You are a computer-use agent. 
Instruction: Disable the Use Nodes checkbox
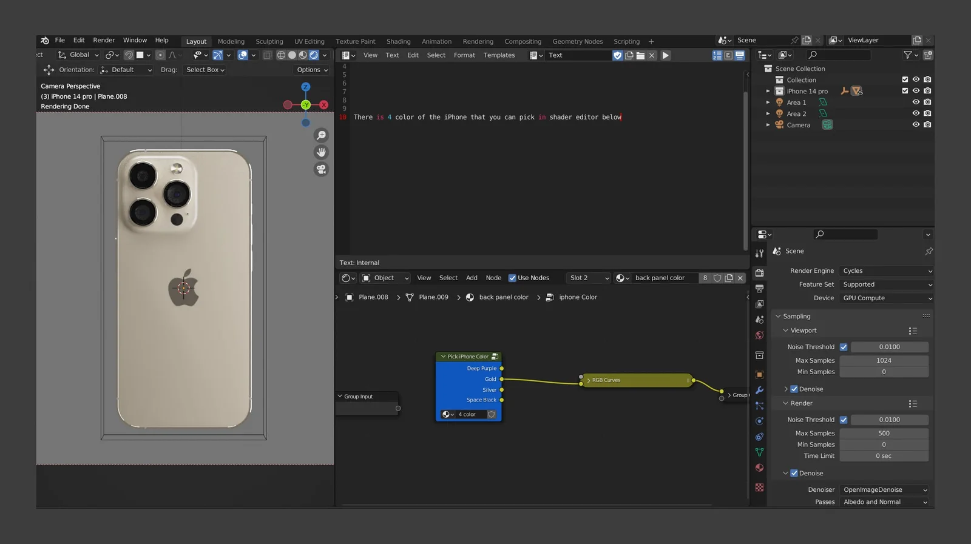(512, 278)
